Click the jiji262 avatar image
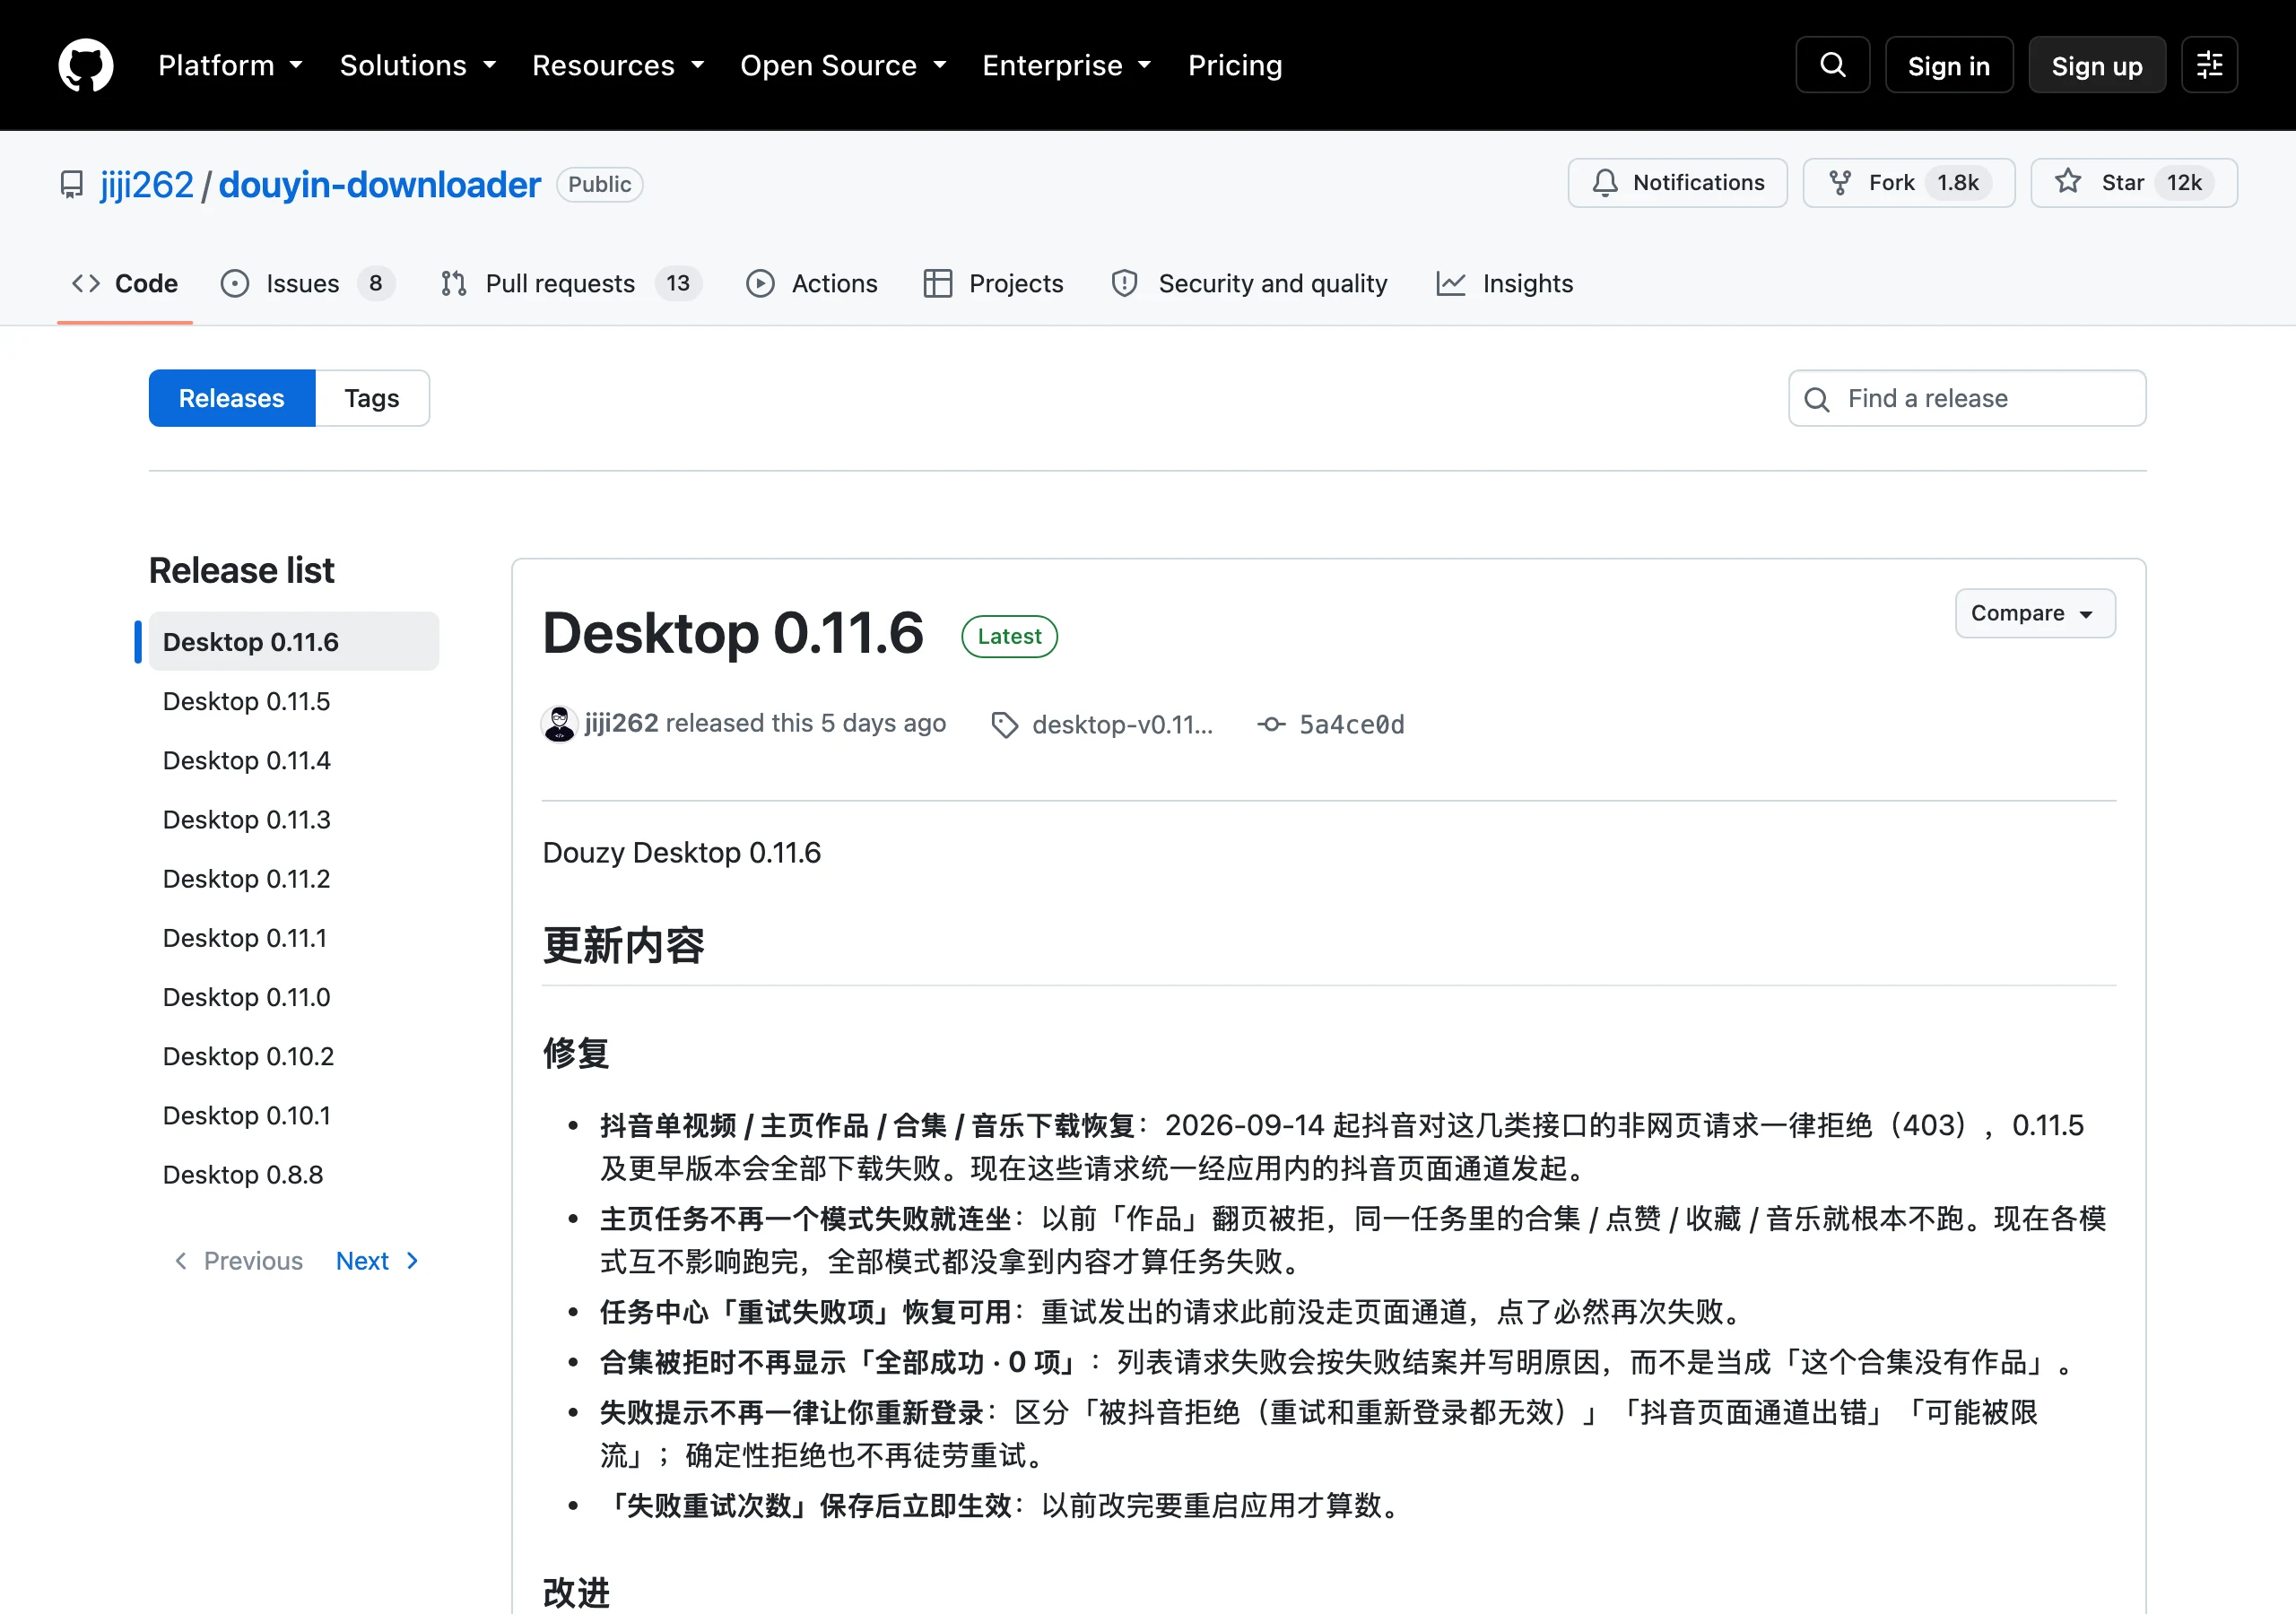Image resolution: width=2296 pixels, height=1614 pixels. pos(559,723)
